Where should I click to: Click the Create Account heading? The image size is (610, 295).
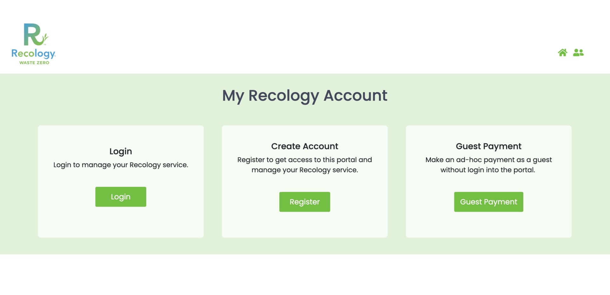(x=305, y=146)
